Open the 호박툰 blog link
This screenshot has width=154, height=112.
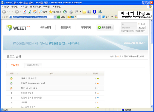pyautogui.click(x=24, y=102)
